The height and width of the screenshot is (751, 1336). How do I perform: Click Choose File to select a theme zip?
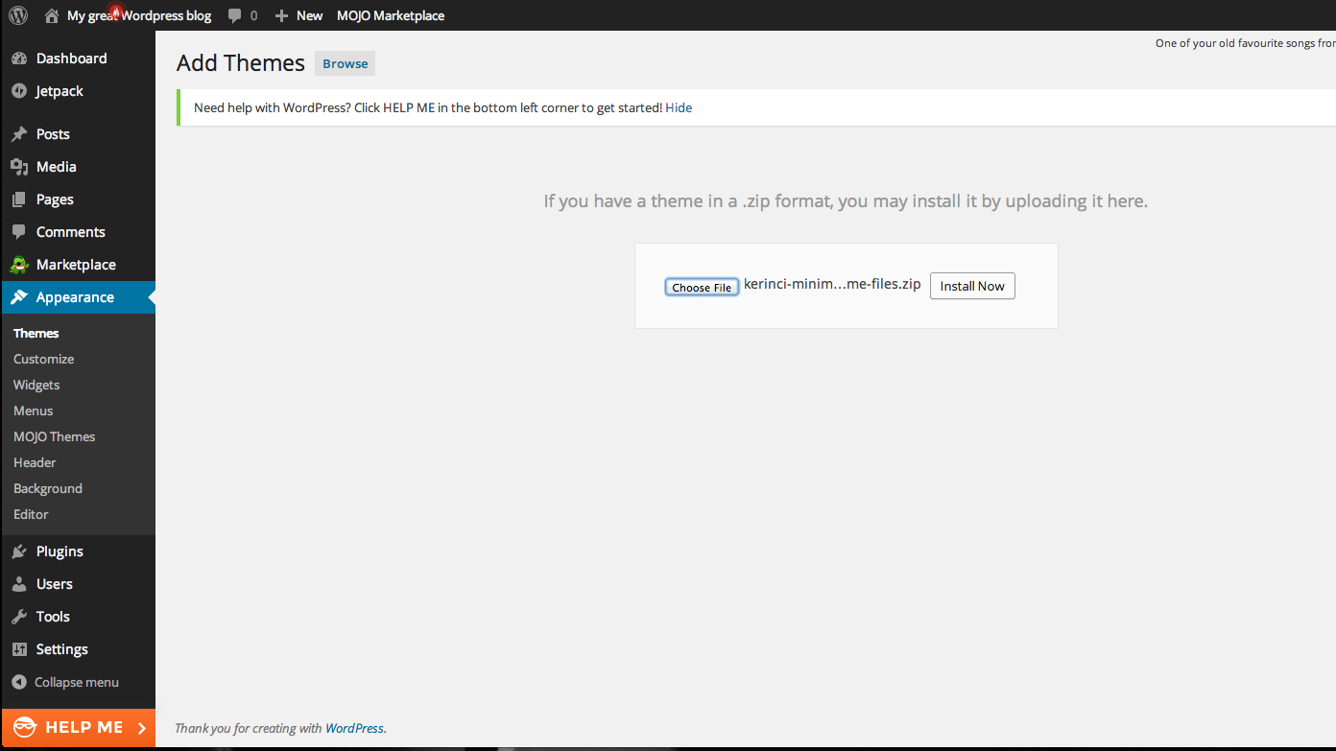point(702,287)
